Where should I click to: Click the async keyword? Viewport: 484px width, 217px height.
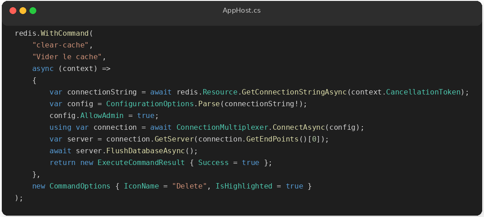[43, 69]
